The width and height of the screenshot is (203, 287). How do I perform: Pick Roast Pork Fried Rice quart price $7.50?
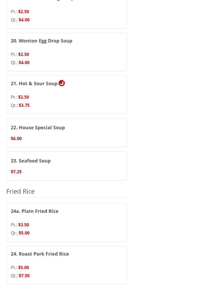(24, 276)
